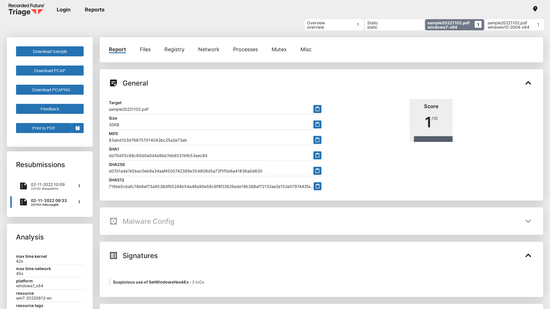The height and width of the screenshot is (309, 550).
Task: Collapse the Signatures section
Action: pyautogui.click(x=528, y=255)
